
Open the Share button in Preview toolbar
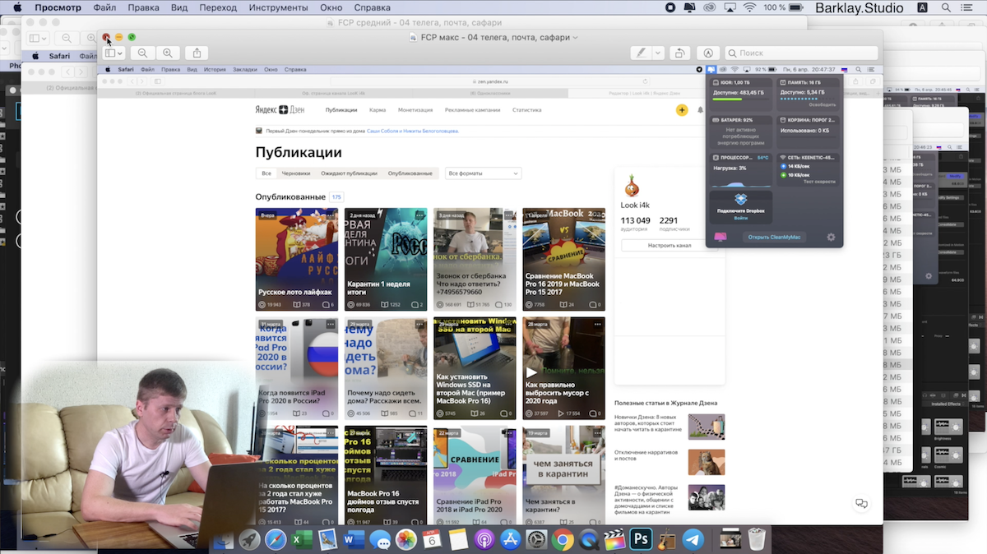197,53
